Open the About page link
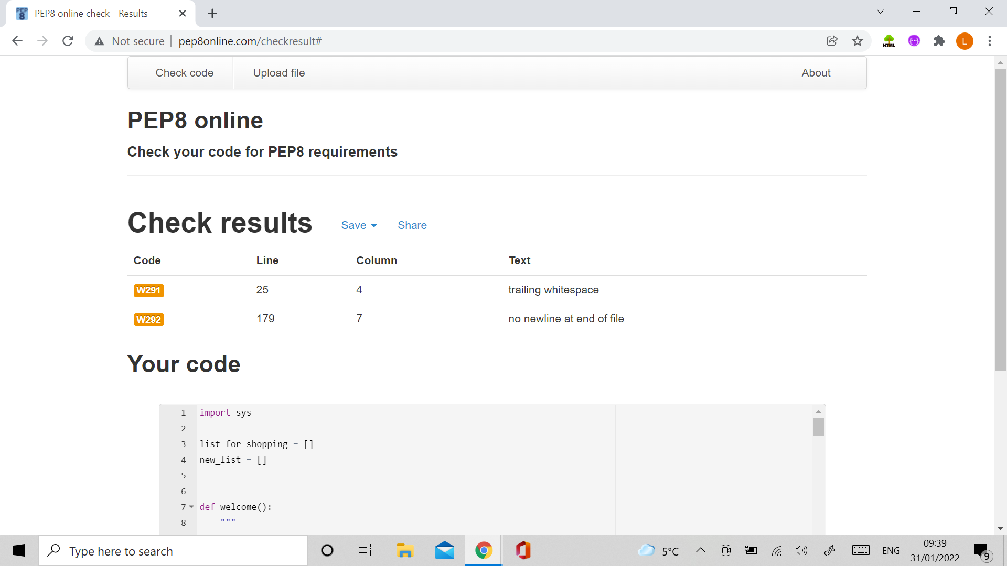 (816, 73)
